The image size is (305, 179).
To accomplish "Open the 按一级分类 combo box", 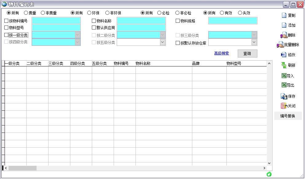I will [77, 35].
